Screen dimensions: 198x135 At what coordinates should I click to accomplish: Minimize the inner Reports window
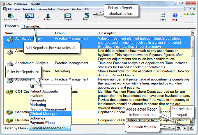tap(186, 9)
